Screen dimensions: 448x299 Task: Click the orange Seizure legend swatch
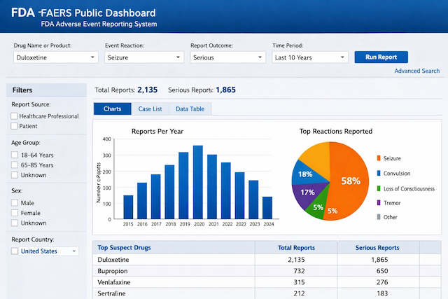point(379,158)
